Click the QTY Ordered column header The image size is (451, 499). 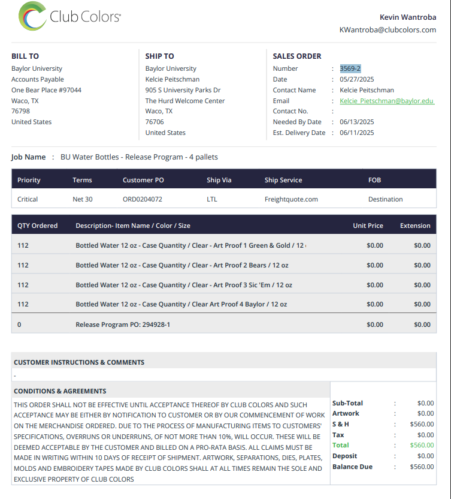(x=38, y=226)
